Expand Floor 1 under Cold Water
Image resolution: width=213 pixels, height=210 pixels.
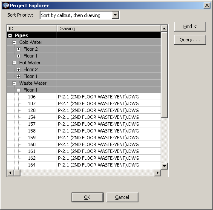tap(18, 56)
